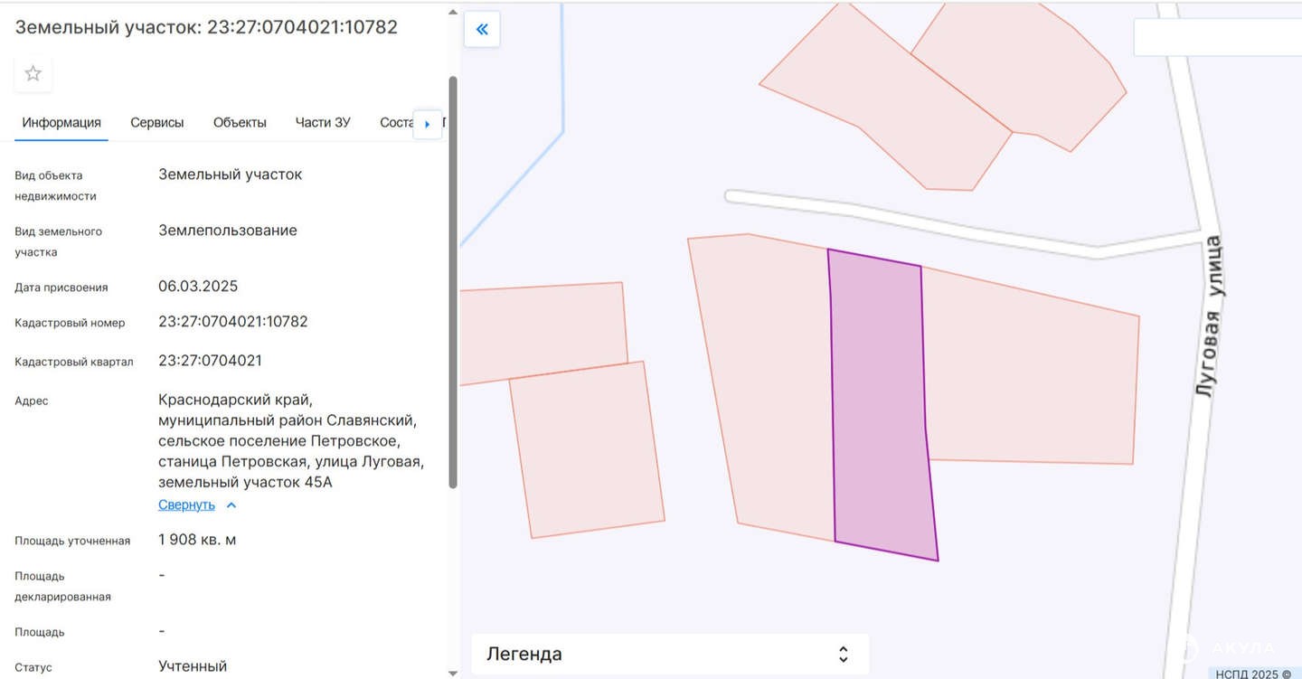Image resolution: width=1302 pixels, height=679 pixels.
Task: Click the search field at top right of map
Action: tap(1216, 38)
